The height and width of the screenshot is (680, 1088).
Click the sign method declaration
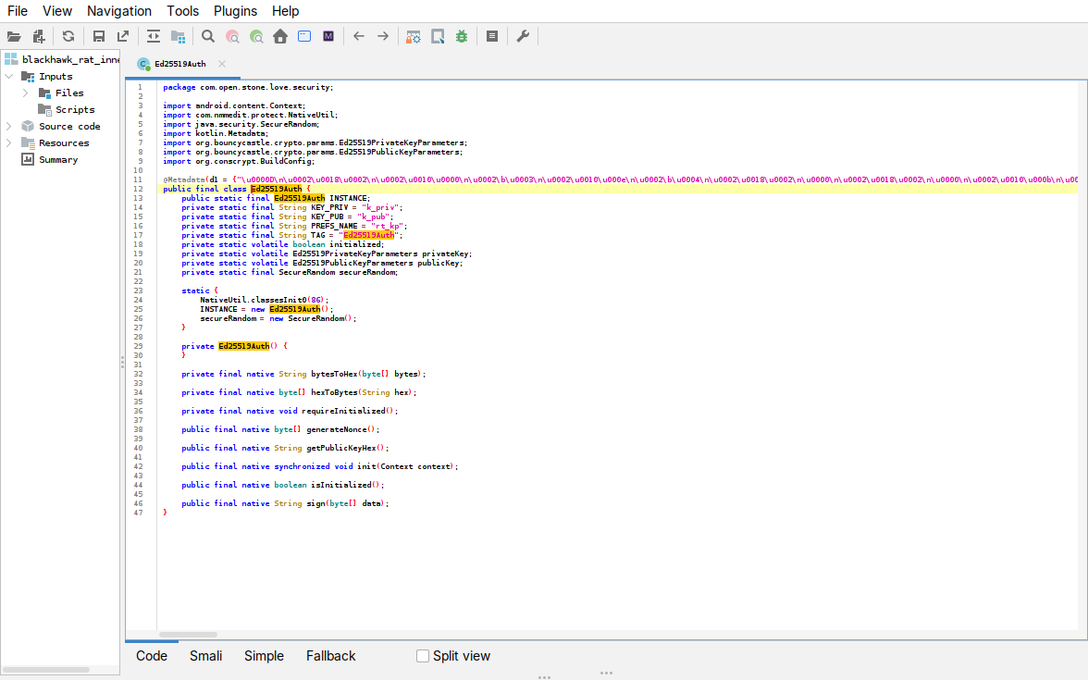click(x=285, y=503)
